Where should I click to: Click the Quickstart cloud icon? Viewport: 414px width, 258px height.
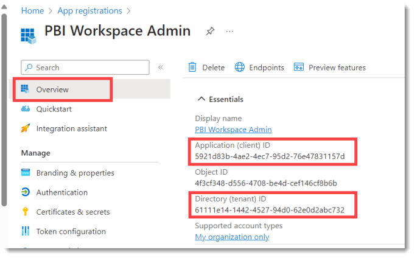pyautogui.click(x=26, y=108)
